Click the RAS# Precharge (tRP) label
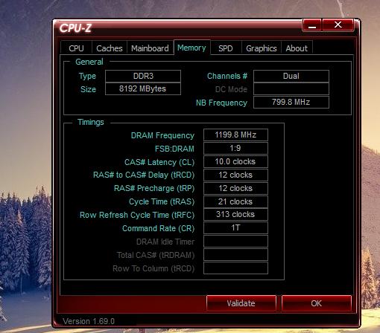The image size is (380, 333). coord(154,189)
